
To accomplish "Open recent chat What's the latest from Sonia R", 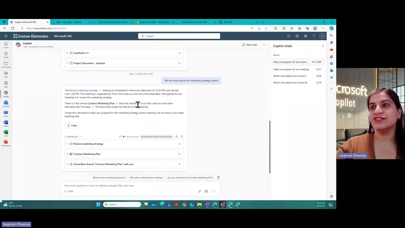I will 297,76.
